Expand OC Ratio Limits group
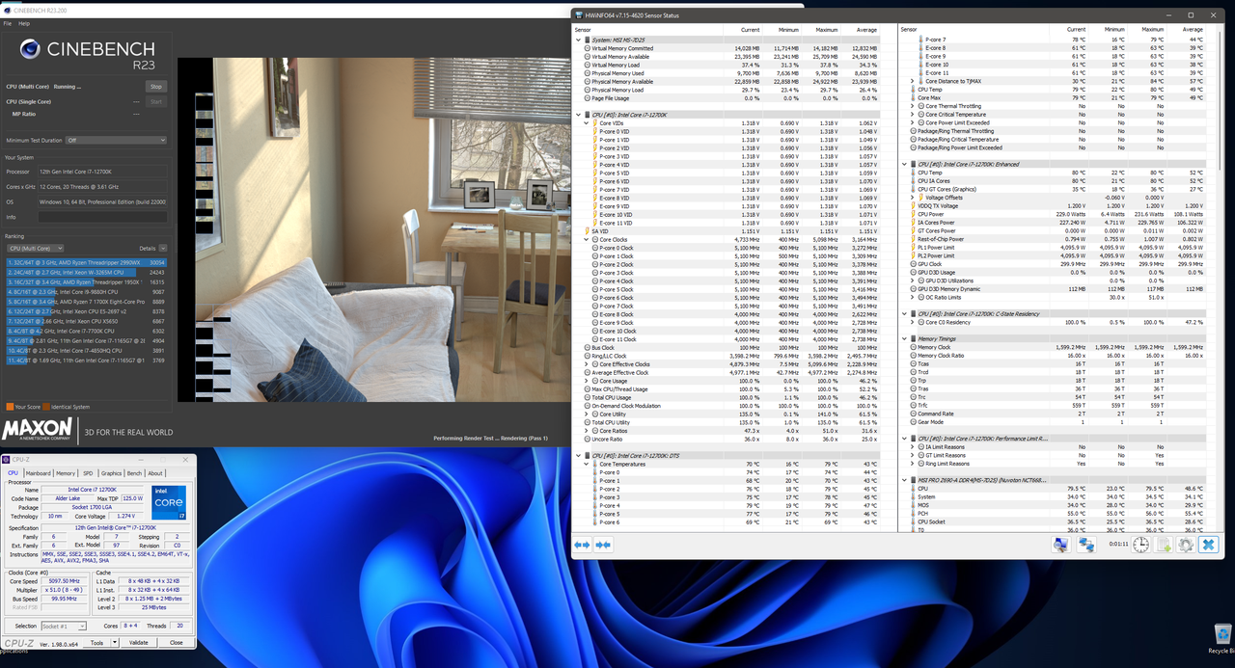This screenshot has width=1235, height=668. [912, 297]
